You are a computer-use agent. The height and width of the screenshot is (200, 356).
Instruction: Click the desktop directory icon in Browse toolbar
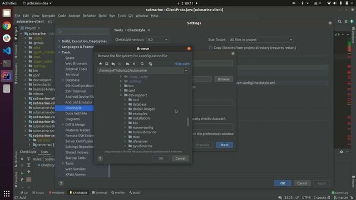pos(107,64)
